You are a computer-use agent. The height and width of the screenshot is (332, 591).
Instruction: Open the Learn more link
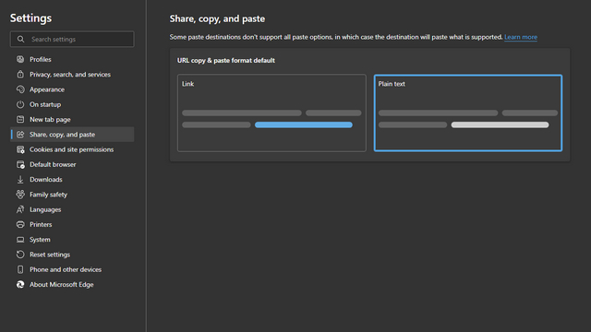tap(521, 37)
